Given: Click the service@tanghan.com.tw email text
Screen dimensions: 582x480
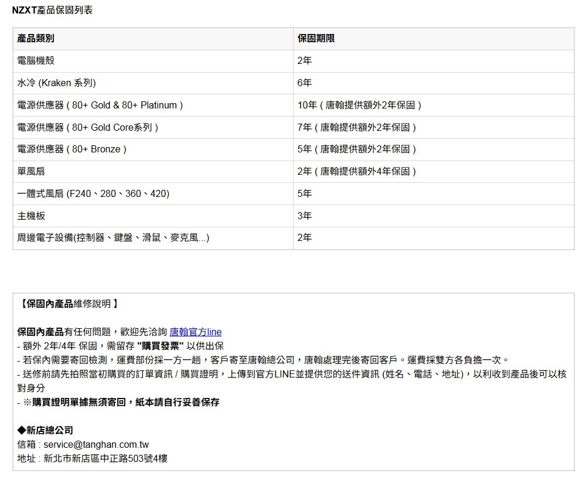Looking at the screenshot, I should tap(96, 445).
